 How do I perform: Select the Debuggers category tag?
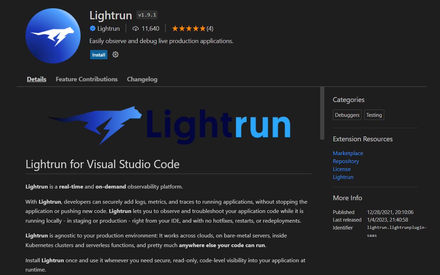tap(347, 115)
